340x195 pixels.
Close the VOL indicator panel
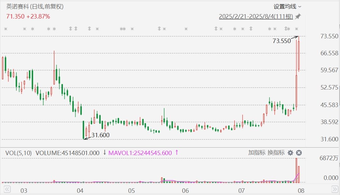point(299,153)
